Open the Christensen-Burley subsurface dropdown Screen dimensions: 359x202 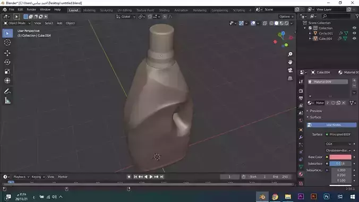point(338,150)
